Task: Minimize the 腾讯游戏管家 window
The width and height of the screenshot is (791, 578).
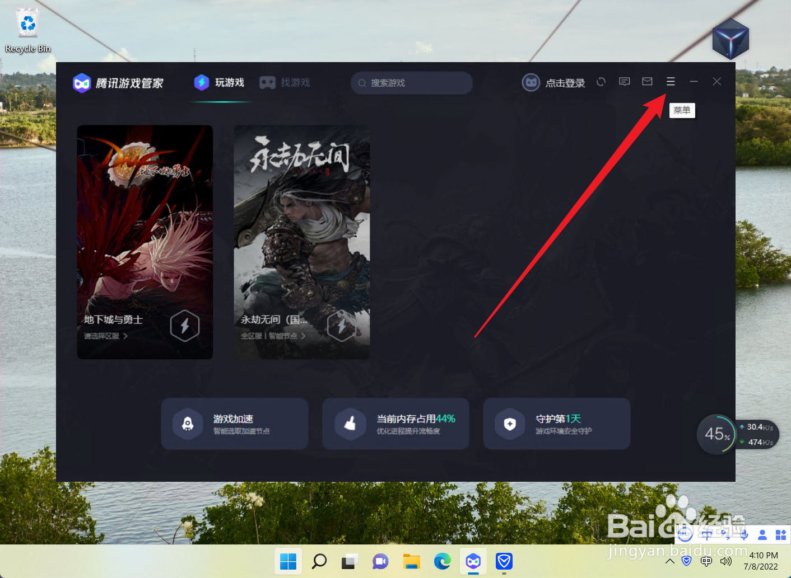Action: pyautogui.click(x=694, y=82)
